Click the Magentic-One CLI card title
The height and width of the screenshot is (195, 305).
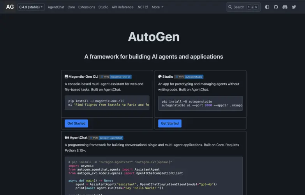[x=83, y=77]
